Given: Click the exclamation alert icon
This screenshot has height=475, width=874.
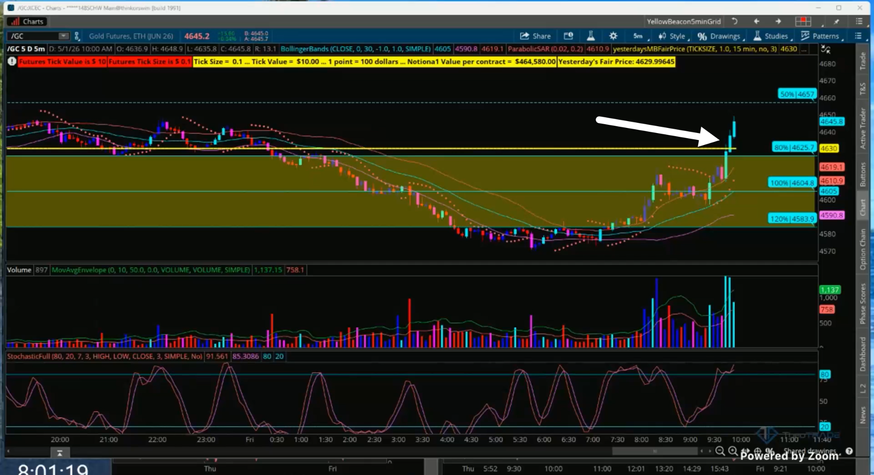Looking at the screenshot, I should (12, 61).
